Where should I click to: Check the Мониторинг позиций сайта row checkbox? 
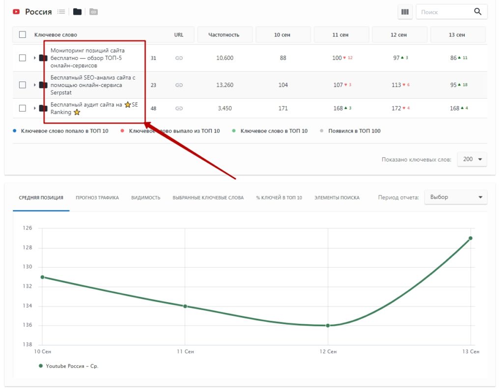pos(23,58)
